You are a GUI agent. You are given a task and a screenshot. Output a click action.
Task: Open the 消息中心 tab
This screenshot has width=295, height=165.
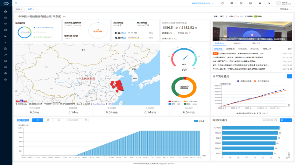pyautogui.click(x=238, y=44)
